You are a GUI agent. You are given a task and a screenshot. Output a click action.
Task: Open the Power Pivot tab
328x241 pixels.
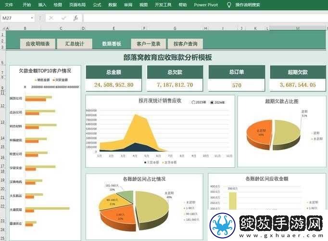tap(206, 5)
